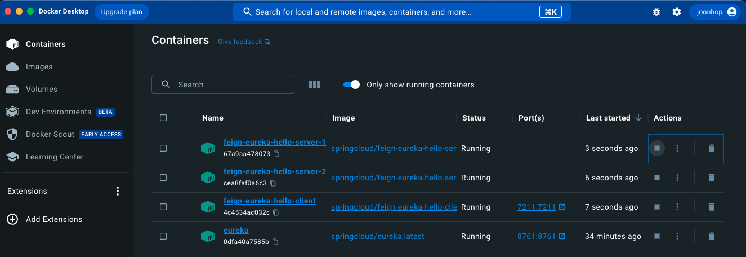This screenshot has height=257, width=746.
Task: Open more actions for feign-eureka-hello-server-1
Action: (677, 148)
